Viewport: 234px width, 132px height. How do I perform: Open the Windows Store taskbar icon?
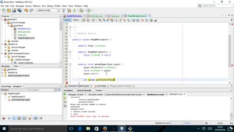click(x=97, y=129)
